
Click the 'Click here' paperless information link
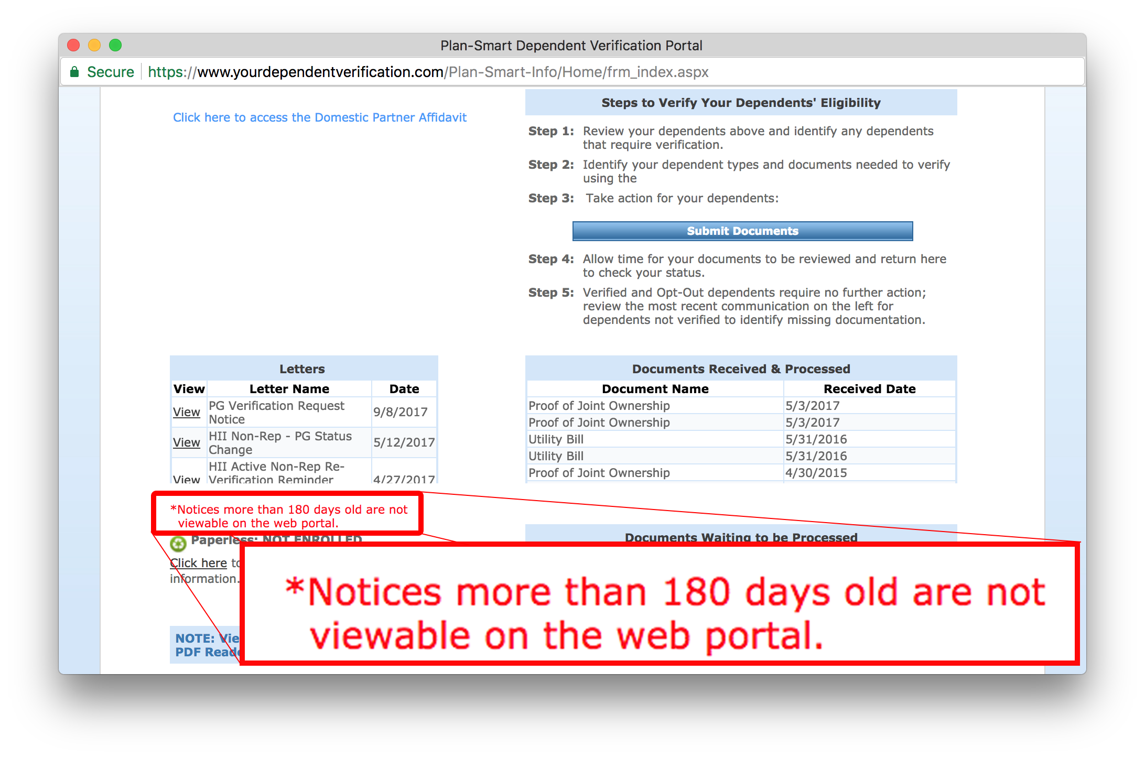tap(198, 563)
